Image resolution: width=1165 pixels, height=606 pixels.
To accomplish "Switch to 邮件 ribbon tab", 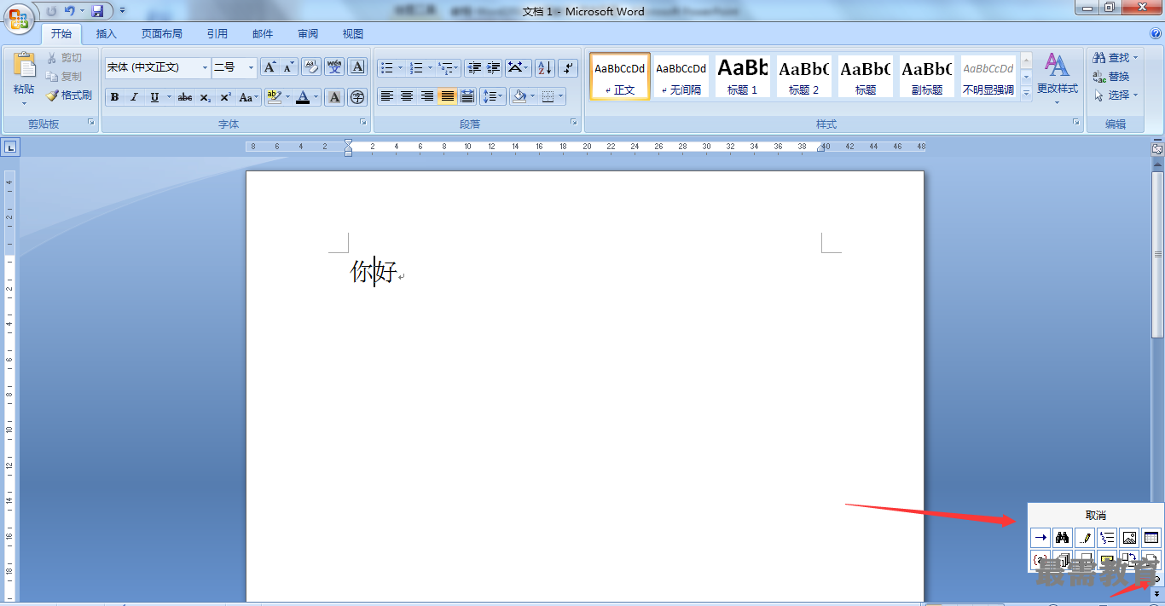I will [x=263, y=34].
